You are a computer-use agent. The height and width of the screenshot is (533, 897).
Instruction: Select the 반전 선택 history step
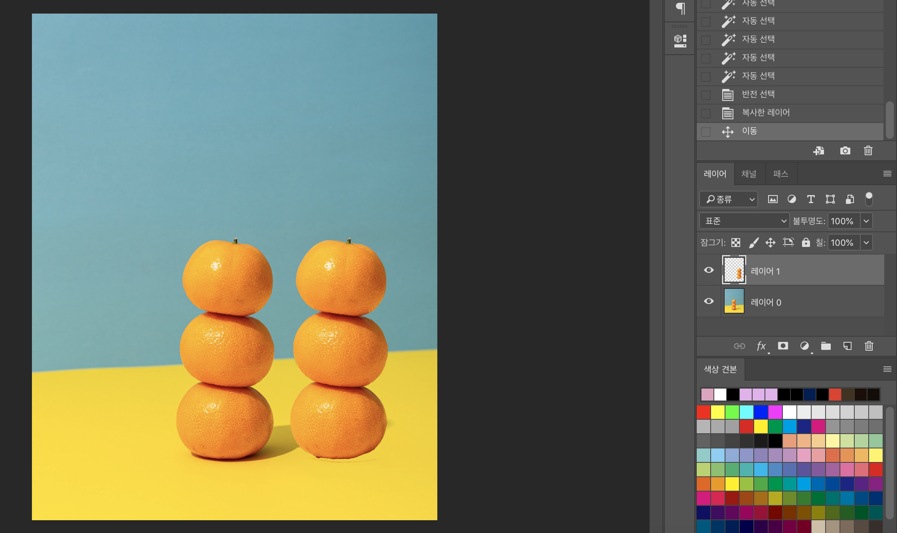coord(758,95)
